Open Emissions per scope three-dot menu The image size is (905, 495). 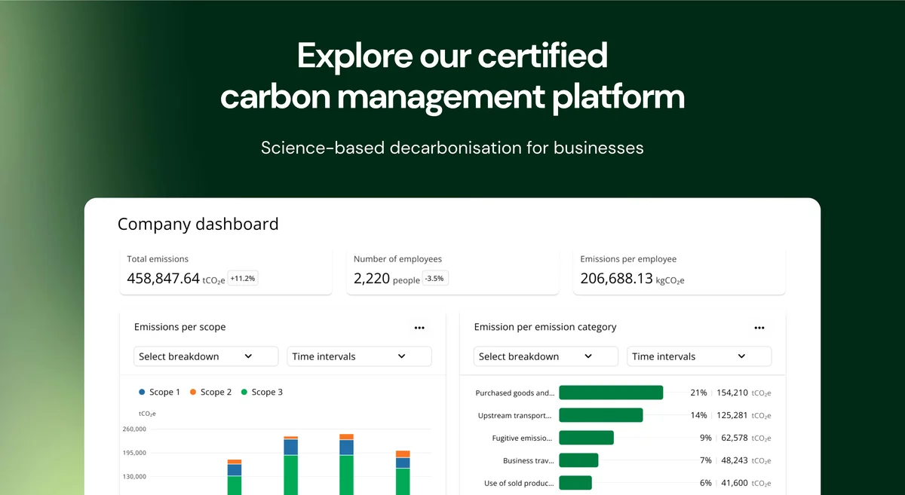(x=419, y=328)
